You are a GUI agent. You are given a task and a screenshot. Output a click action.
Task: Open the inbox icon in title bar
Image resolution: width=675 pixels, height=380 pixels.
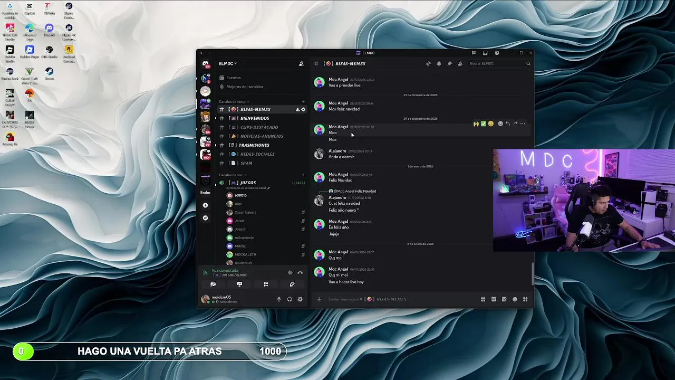485,53
